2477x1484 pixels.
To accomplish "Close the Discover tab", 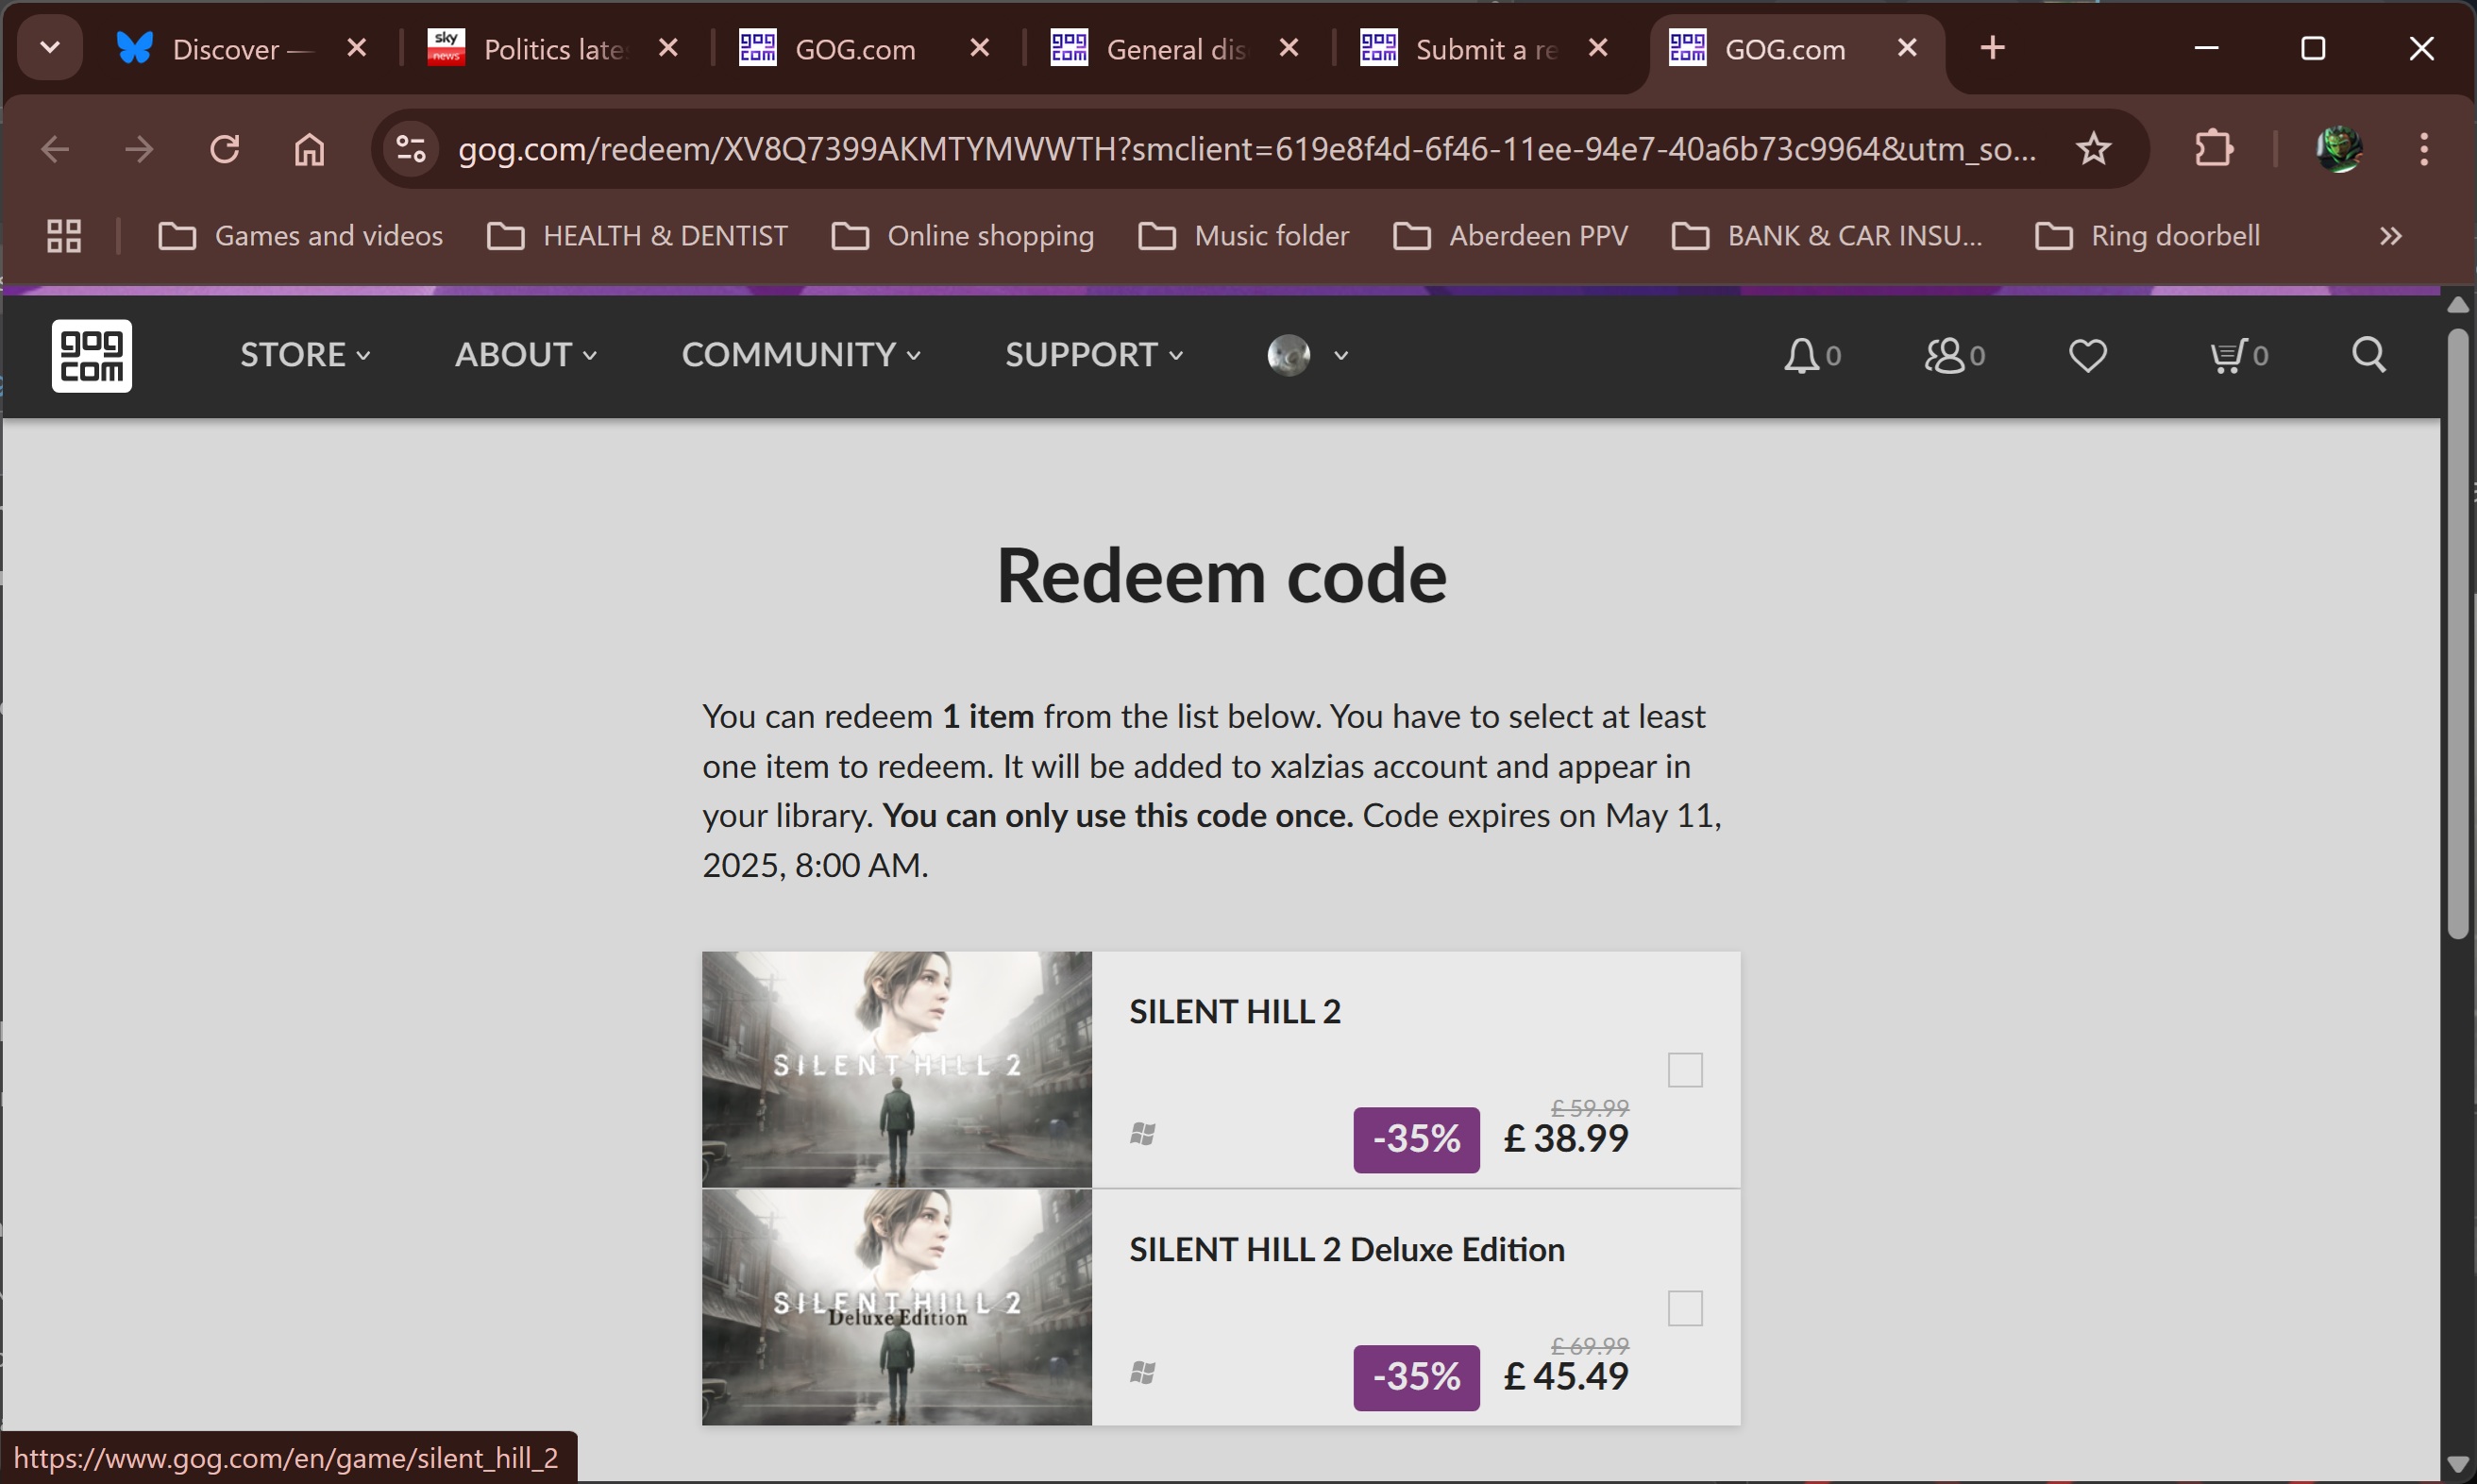I will pos(356,48).
